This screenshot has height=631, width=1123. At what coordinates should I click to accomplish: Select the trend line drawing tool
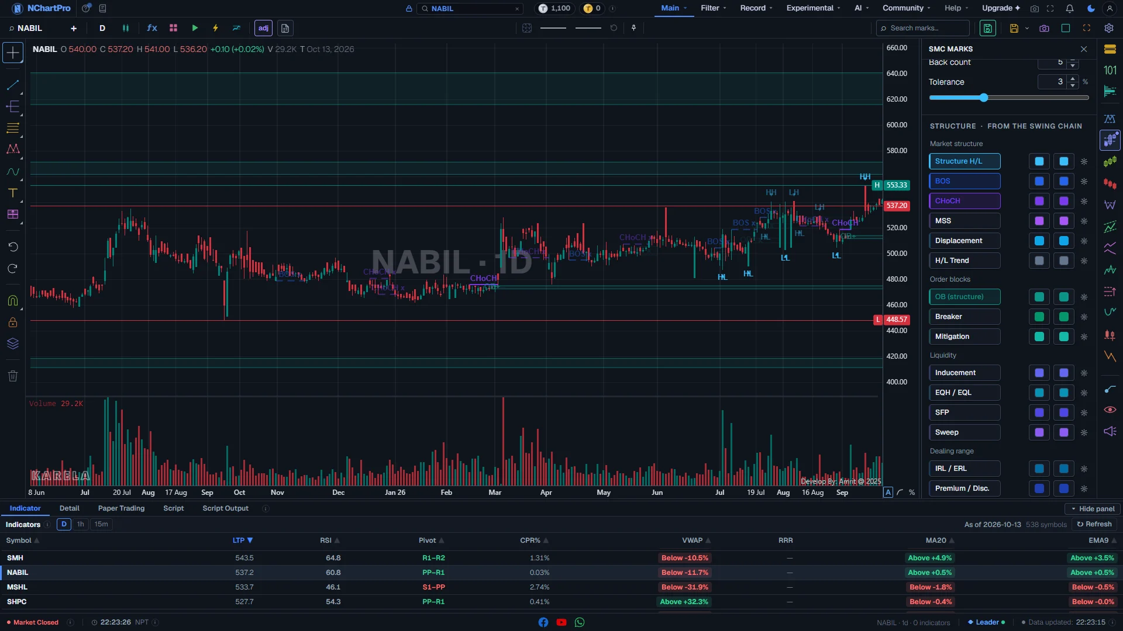tap(13, 85)
